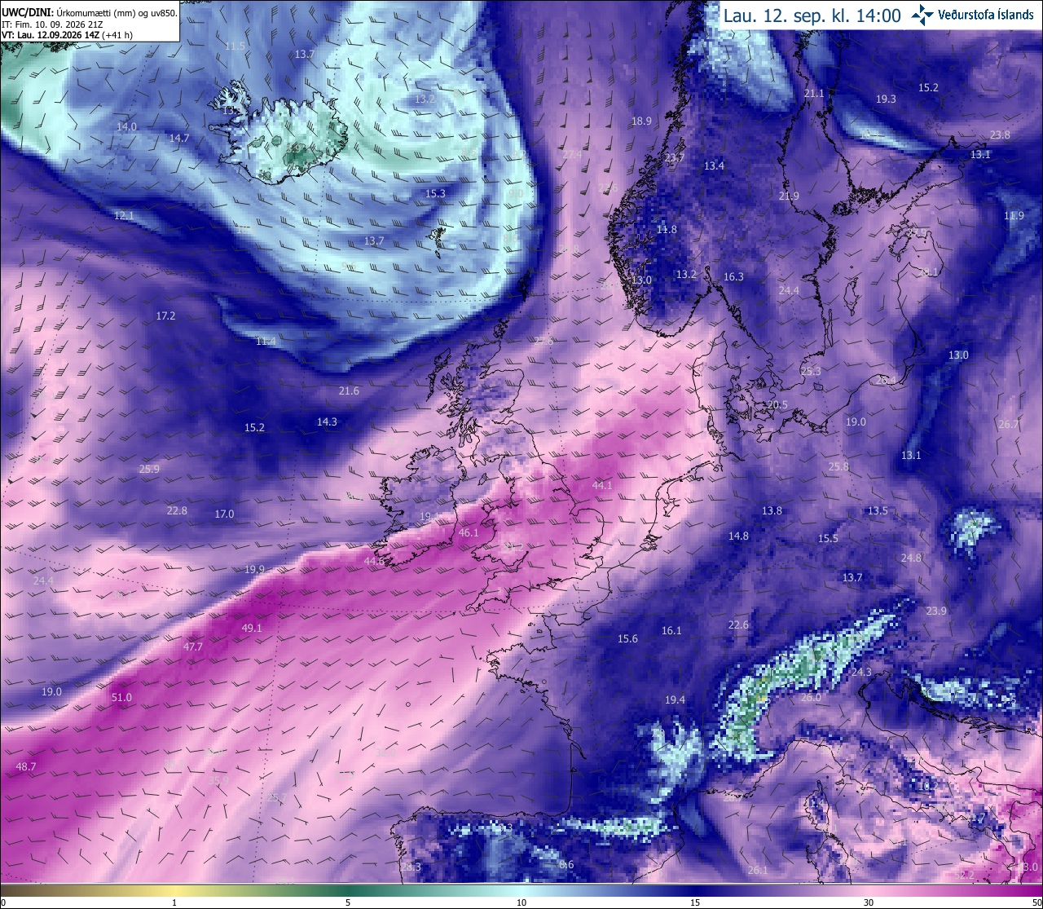Screen dimensions: 1043x909
Task: Click the 22.6 value over central Europe
Action: (x=738, y=625)
